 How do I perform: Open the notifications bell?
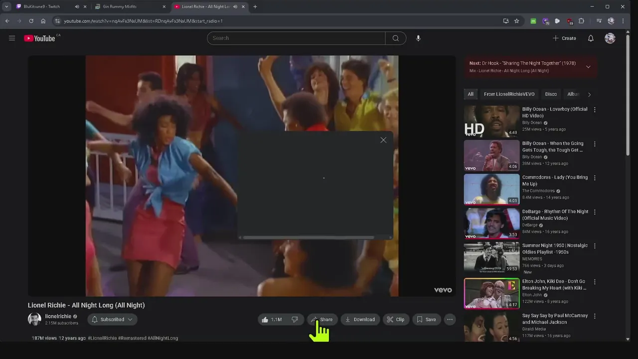[591, 38]
